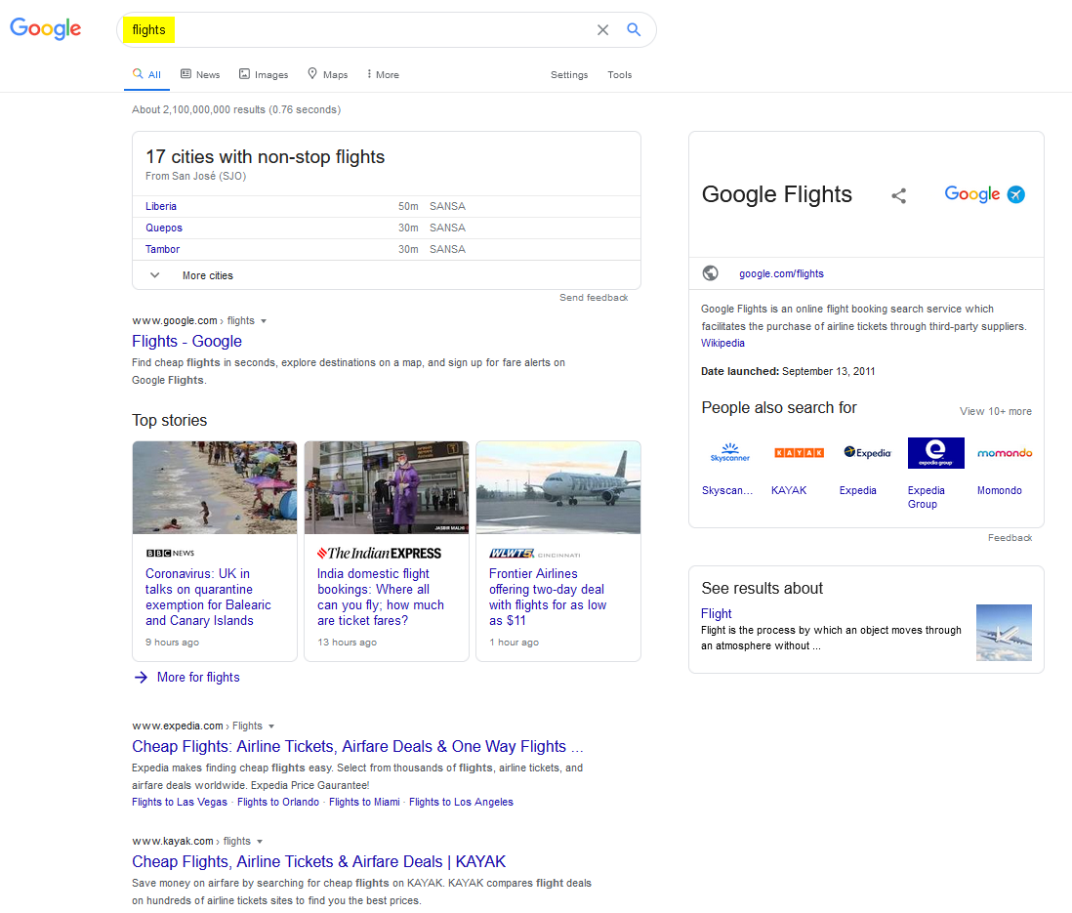
Task: Click the Expedia logo
Action: click(867, 453)
